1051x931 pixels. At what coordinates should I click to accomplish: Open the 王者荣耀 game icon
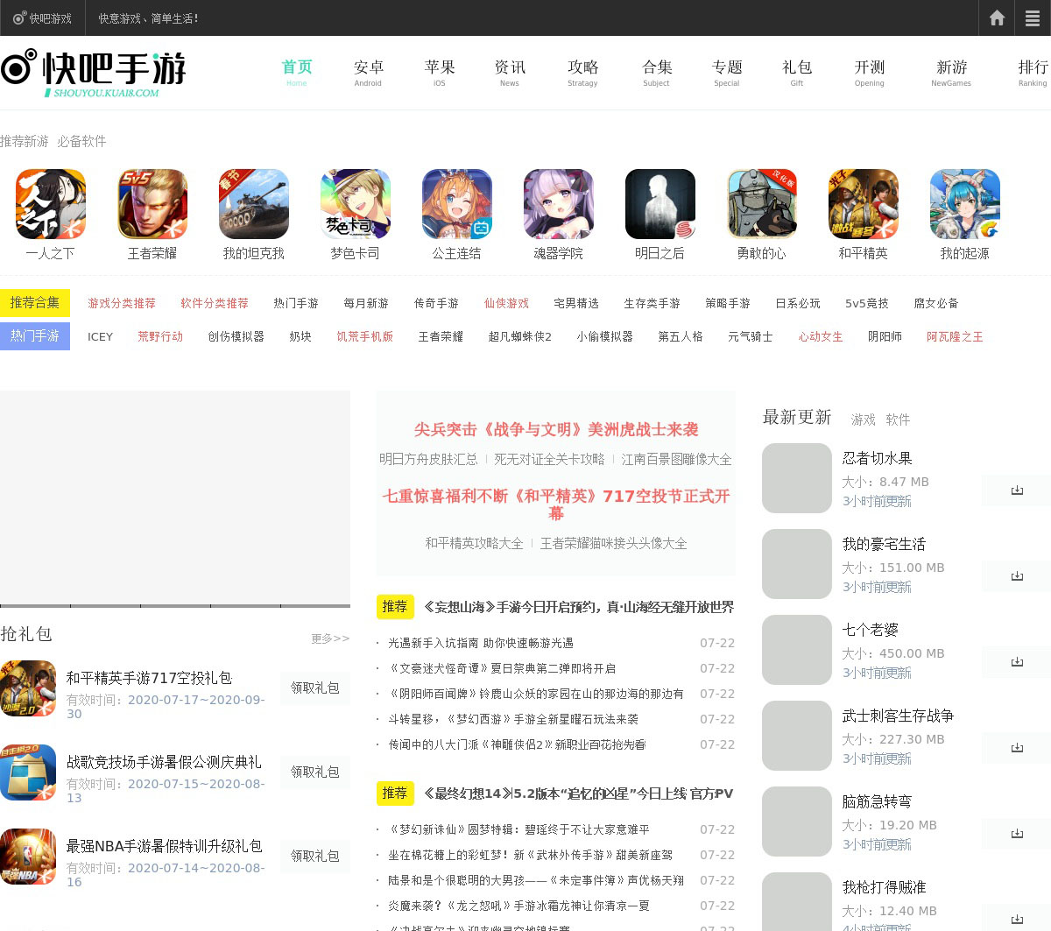(x=152, y=204)
